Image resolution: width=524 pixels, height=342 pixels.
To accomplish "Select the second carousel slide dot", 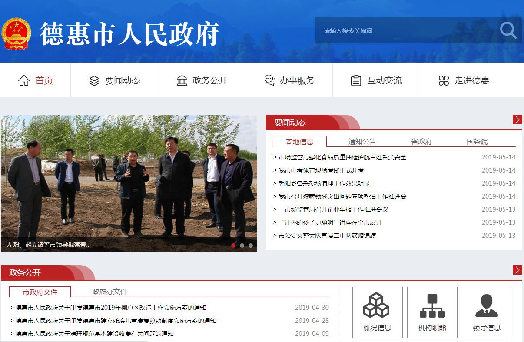I will [242, 246].
